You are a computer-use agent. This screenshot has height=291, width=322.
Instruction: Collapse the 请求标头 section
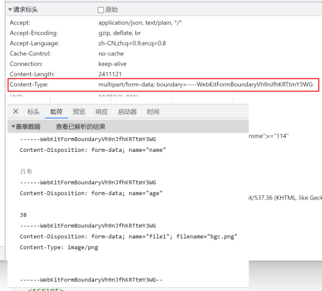(x=10, y=10)
